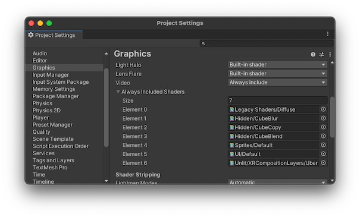360x217 pixels.
Task: Click the Element 3 label
Action: click(x=134, y=136)
